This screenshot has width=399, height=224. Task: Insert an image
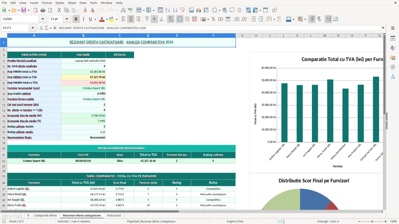pyautogui.click(x=192, y=10)
